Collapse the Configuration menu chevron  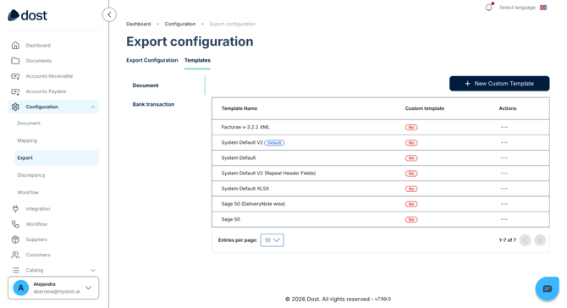pyautogui.click(x=93, y=107)
